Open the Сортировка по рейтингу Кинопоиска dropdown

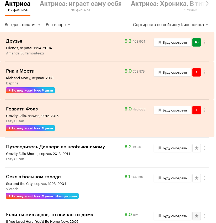tap(170, 25)
